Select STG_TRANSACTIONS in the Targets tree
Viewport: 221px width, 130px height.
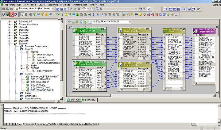tap(42, 90)
